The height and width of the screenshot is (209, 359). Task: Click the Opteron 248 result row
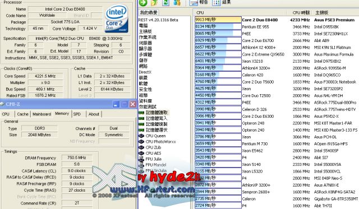point(277,123)
